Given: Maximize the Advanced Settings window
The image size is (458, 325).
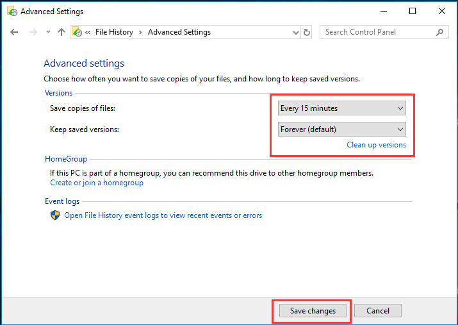Looking at the screenshot, I should coord(413,11).
